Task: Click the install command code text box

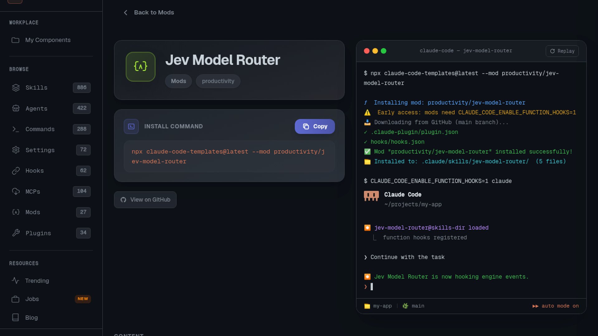Action: [229, 156]
